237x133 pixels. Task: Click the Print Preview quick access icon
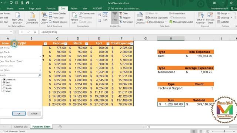(x=22, y=3)
